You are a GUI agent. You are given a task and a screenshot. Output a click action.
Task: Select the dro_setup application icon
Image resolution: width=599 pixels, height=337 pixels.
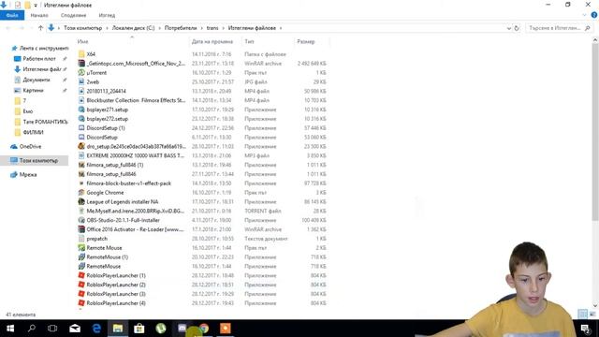click(x=81, y=146)
